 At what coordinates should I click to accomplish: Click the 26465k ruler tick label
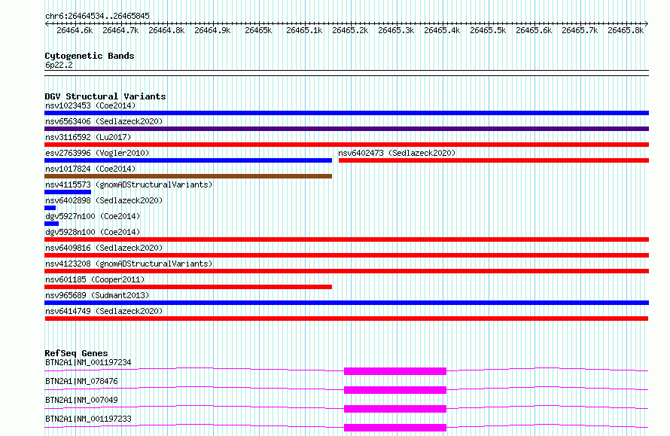pyautogui.click(x=258, y=30)
